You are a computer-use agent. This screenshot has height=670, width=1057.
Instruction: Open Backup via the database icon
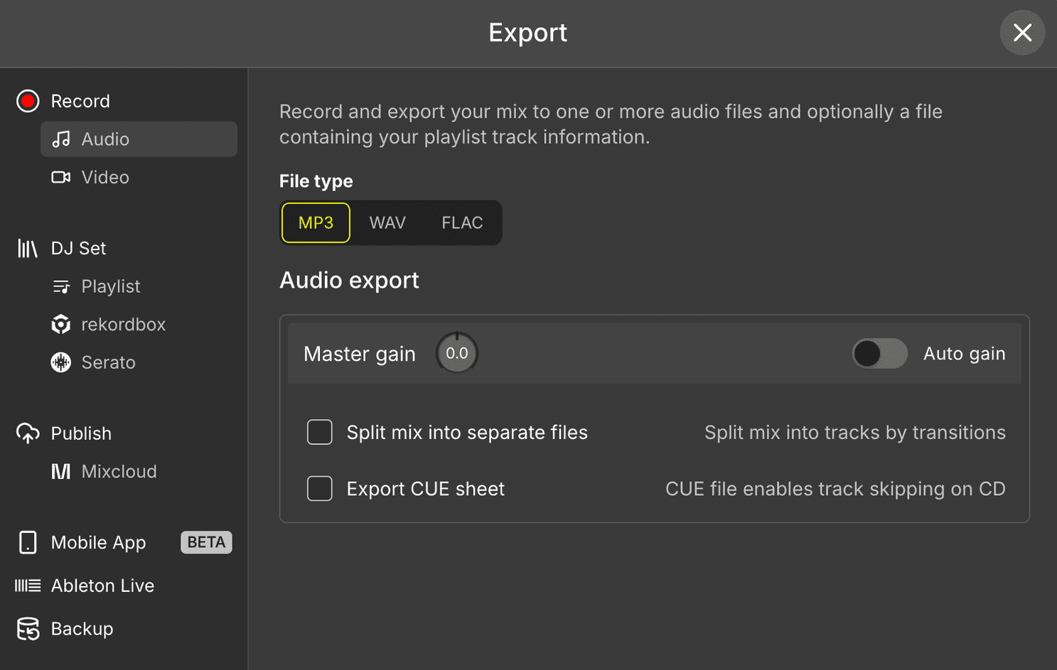[x=27, y=629]
